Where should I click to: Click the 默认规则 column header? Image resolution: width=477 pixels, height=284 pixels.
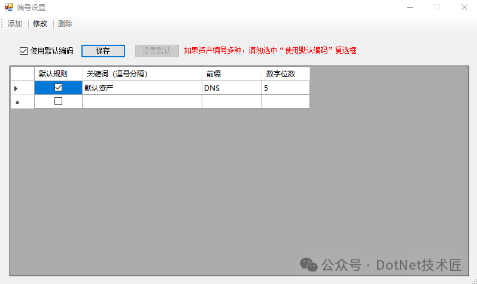(58, 74)
